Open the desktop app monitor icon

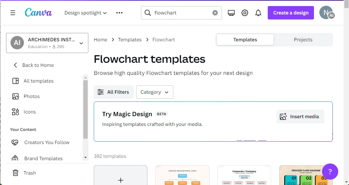pyautogui.click(x=231, y=13)
